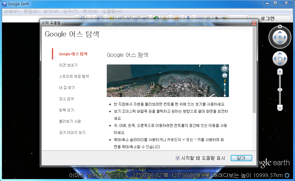Click the zoom out minus button

[280, 108]
